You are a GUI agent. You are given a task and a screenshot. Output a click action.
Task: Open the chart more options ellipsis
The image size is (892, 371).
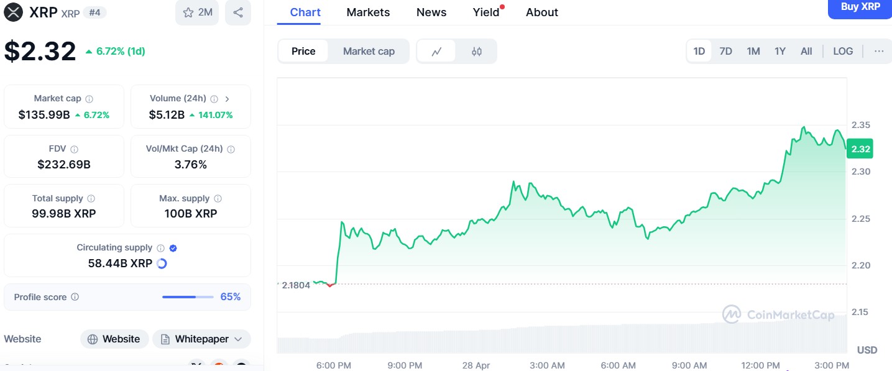(x=878, y=52)
